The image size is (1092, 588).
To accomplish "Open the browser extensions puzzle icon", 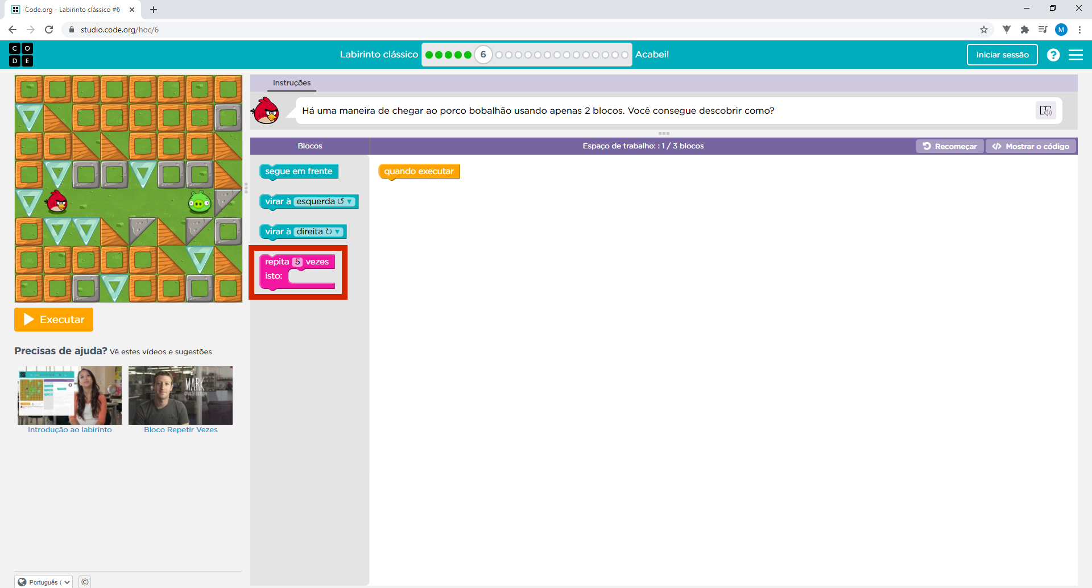I will click(1025, 30).
